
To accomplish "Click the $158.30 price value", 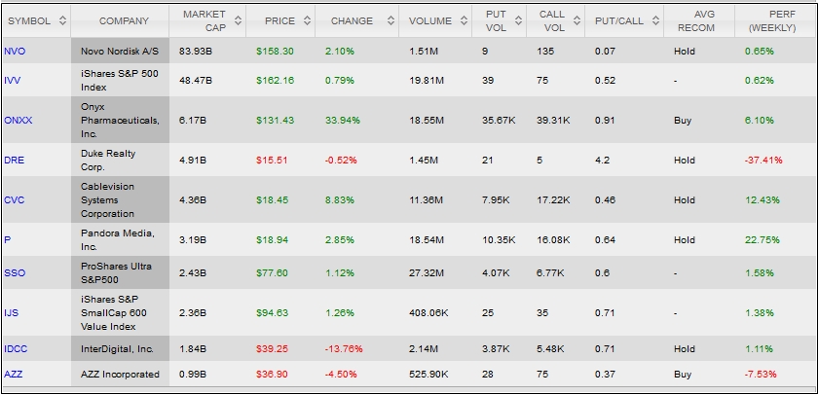I will (275, 52).
